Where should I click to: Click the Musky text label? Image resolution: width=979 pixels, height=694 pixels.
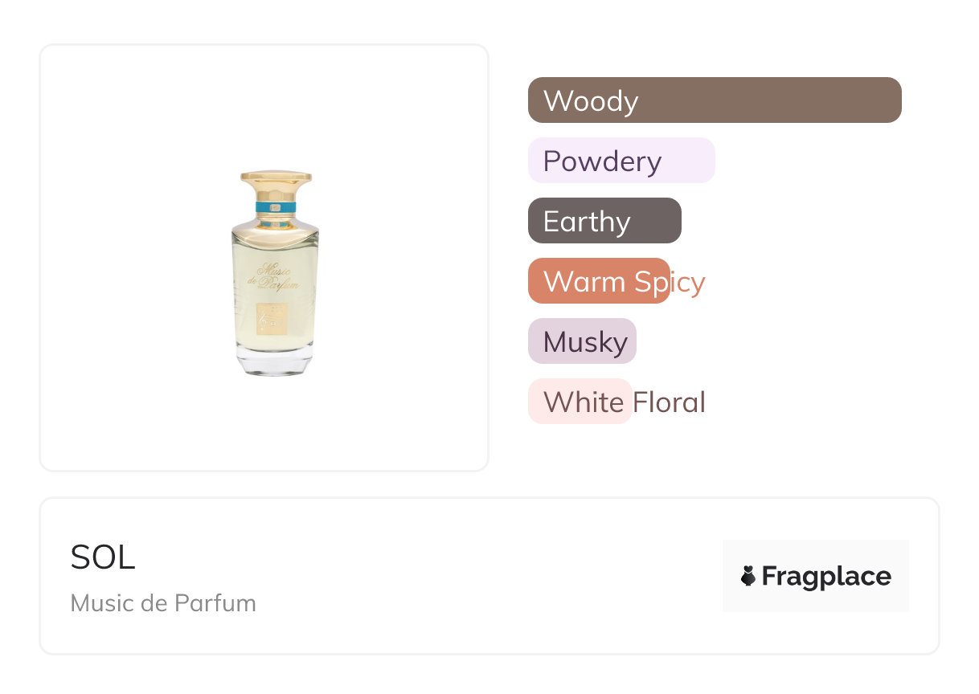(585, 342)
